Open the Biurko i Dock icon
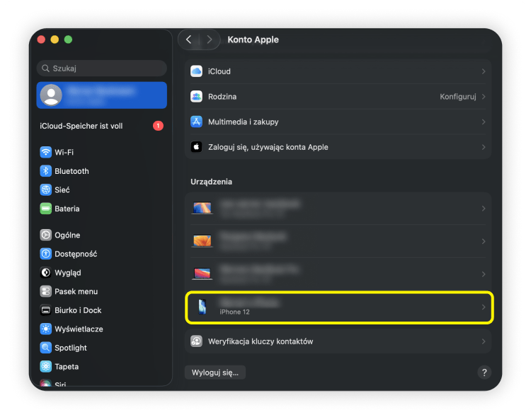Image resolution: width=531 pixels, height=417 pixels. click(x=46, y=310)
